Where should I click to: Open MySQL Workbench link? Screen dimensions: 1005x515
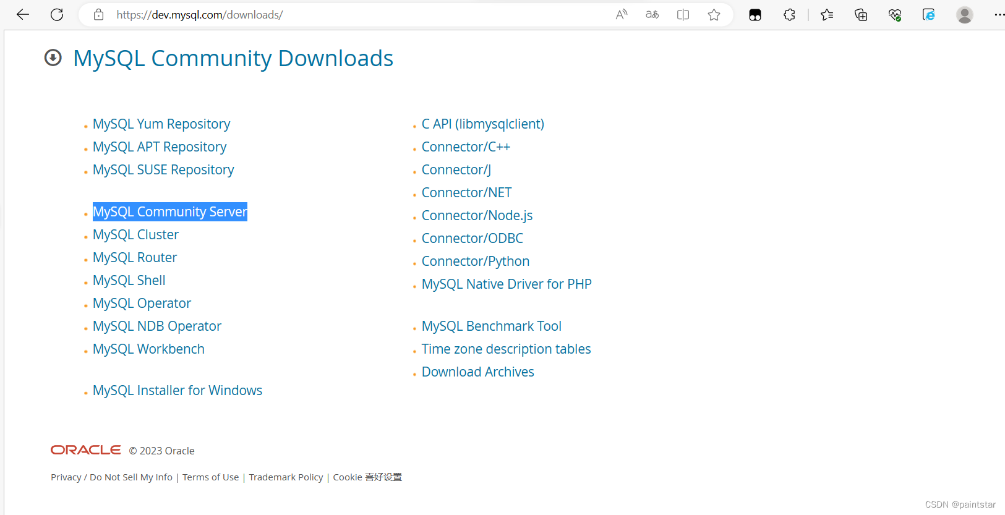(148, 349)
